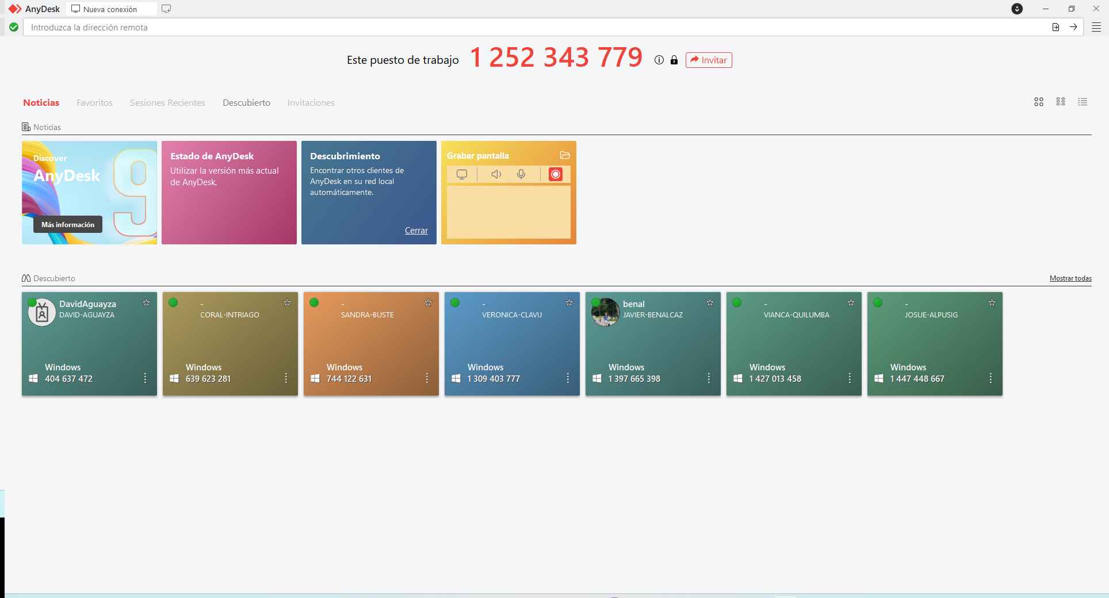Image resolution: width=1109 pixels, height=598 pixels.
Task: Open the file browse icon in address bar
Action: (1056, 27)
